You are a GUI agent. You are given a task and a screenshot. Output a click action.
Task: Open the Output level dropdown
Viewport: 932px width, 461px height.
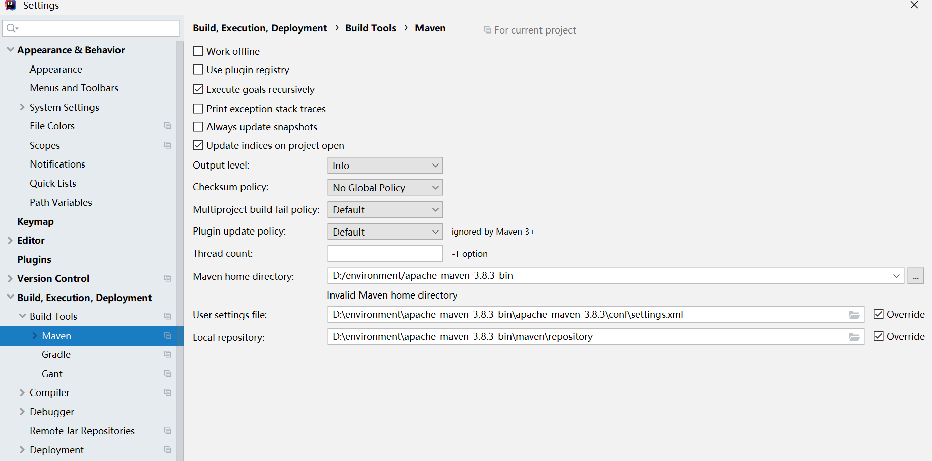(385, 166)
